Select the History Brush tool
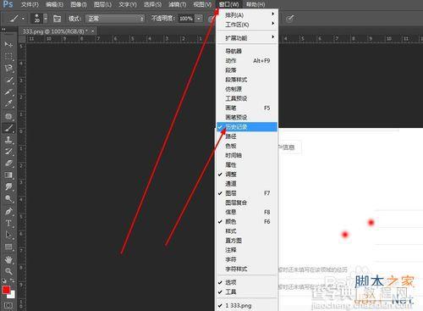The height and width of the screenshot is (311, 423). tap(8, 152)
